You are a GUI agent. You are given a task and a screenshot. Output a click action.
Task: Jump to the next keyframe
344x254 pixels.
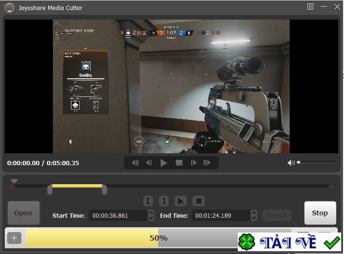[207, 163]
